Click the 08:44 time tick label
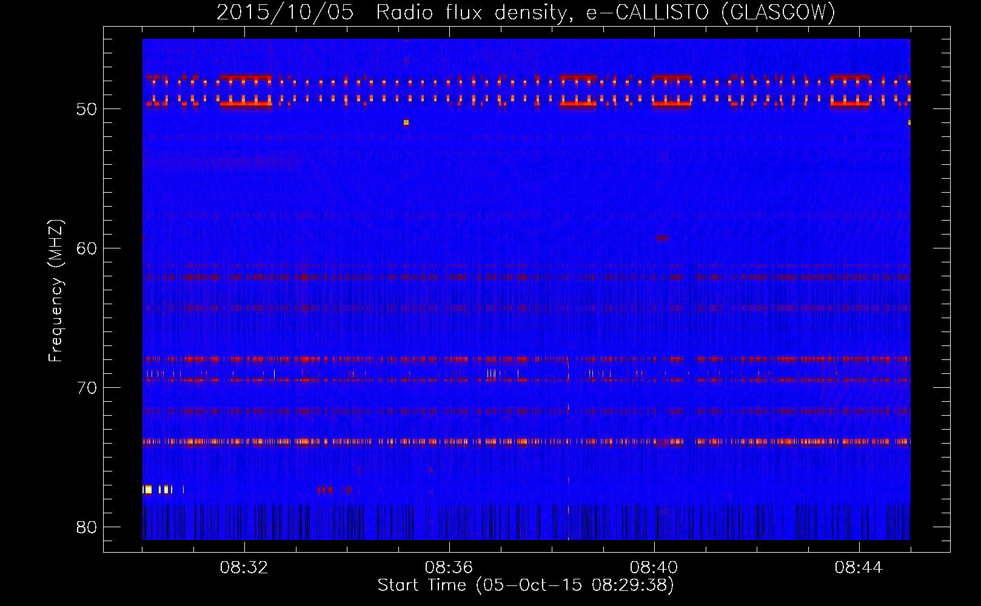The width and height of the screenshot is (981, 606). click(859, 568)
